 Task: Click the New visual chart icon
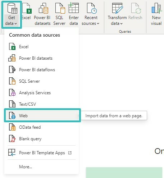pyautogui.click(x=156, y=8)
